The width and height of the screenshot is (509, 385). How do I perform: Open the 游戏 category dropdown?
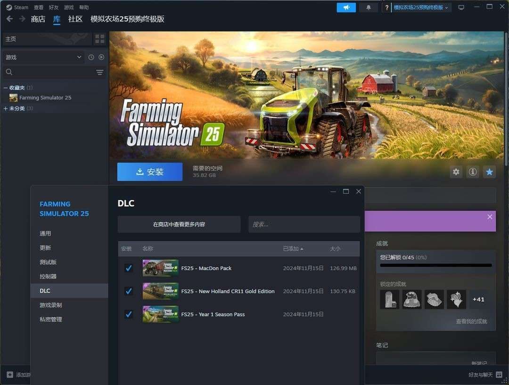(43, 57)
